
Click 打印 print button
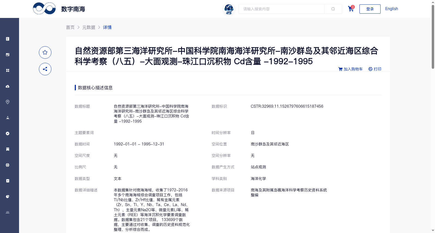pos(375,69)
